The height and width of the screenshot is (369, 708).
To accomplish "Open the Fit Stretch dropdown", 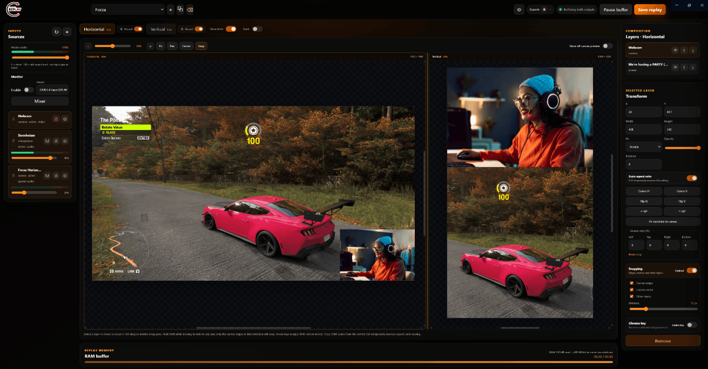I will pos(644,147).
